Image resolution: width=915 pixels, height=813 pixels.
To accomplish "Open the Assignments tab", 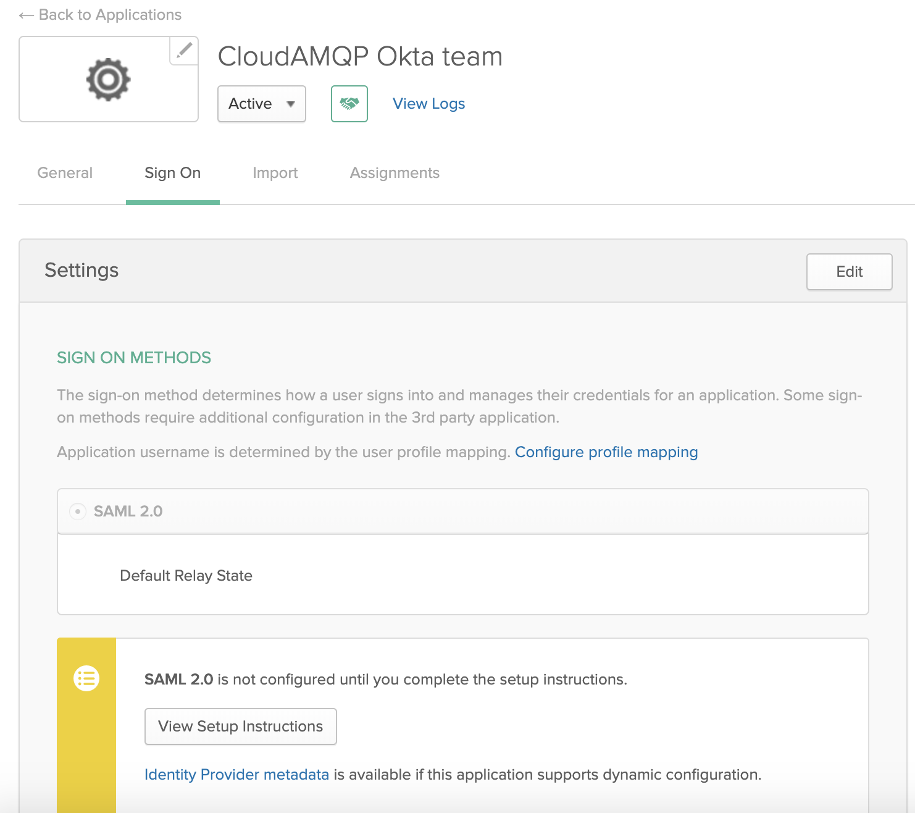I will pyautogui.click(x=395, y=173).
